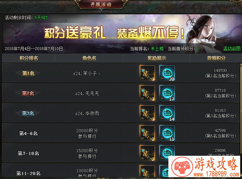Viewport: 242px width, 179px height.
Task: Select the weapon reward icon in 第3名 row
Action: click(x=147, y=113)
